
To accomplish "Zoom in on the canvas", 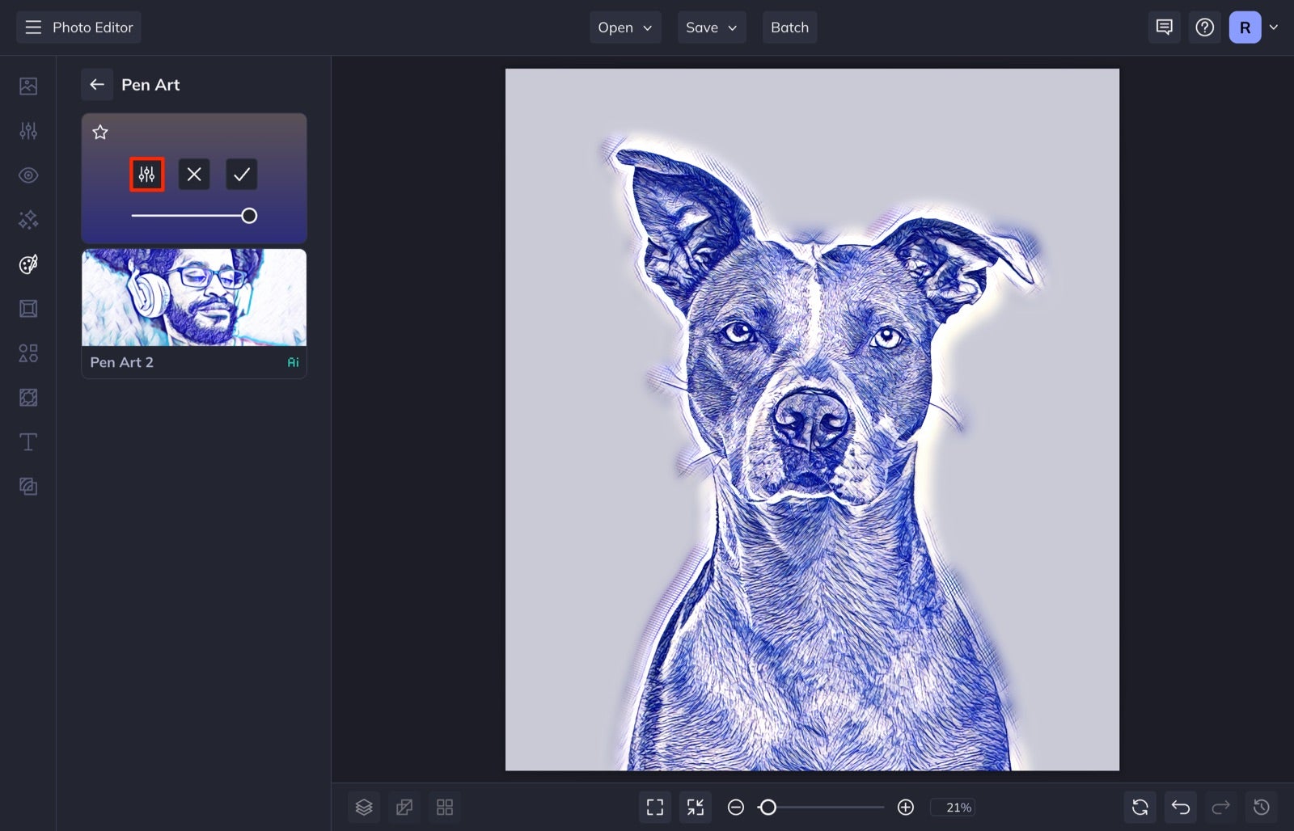I will point(906,807).
